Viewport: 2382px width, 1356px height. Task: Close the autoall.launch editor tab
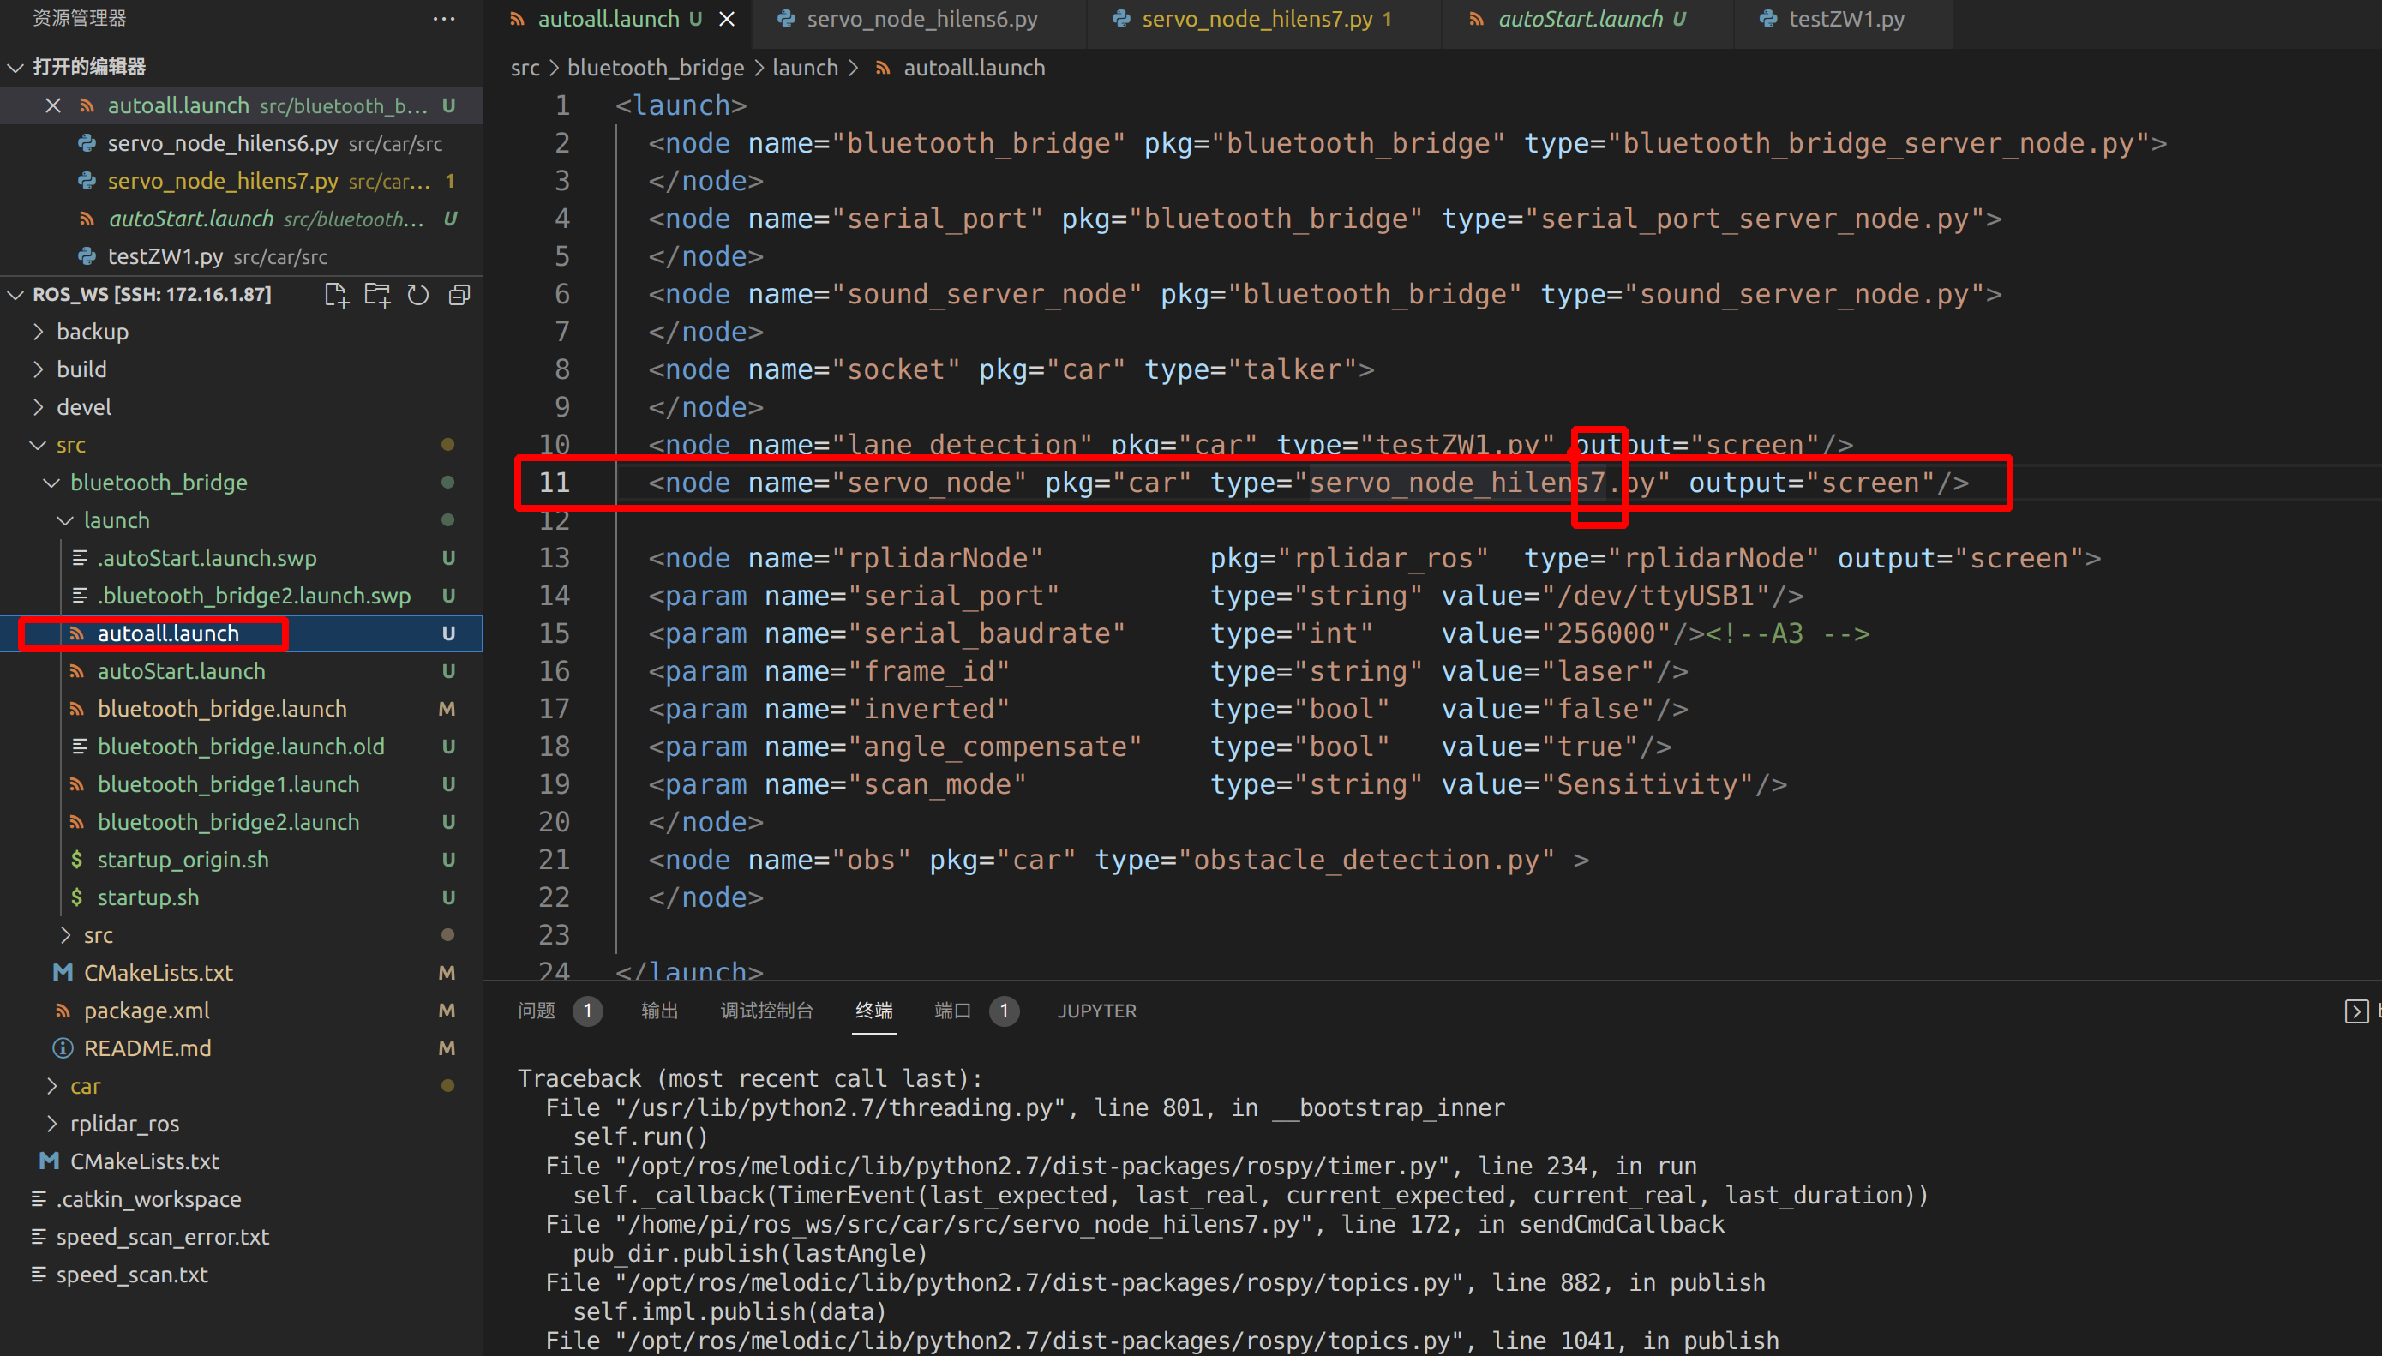coord(727,19)
